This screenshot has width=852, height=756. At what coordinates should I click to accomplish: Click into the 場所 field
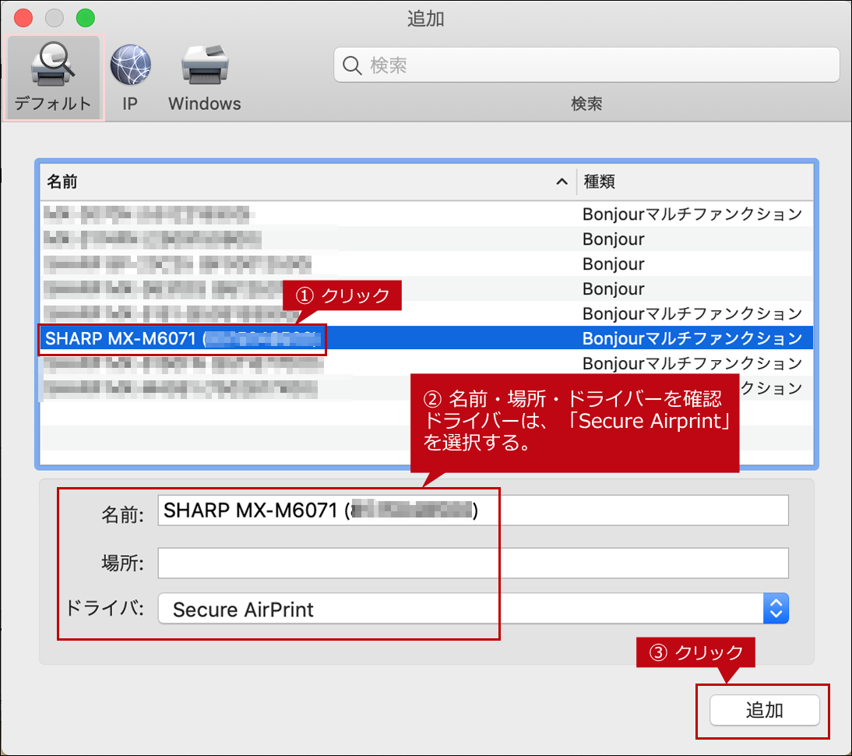pyautogui.click(x=473, y=563)
